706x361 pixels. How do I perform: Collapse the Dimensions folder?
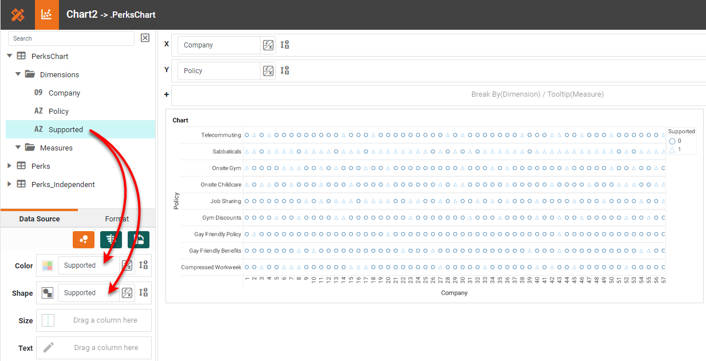pos(18,74)
